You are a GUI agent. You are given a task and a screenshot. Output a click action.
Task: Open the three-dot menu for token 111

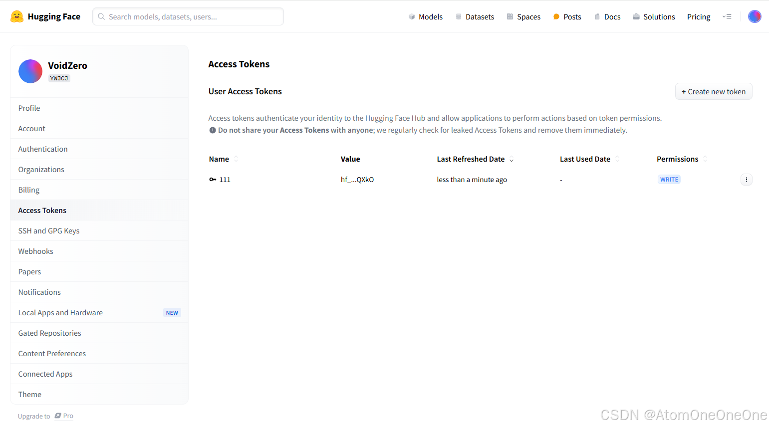point(747,180)
